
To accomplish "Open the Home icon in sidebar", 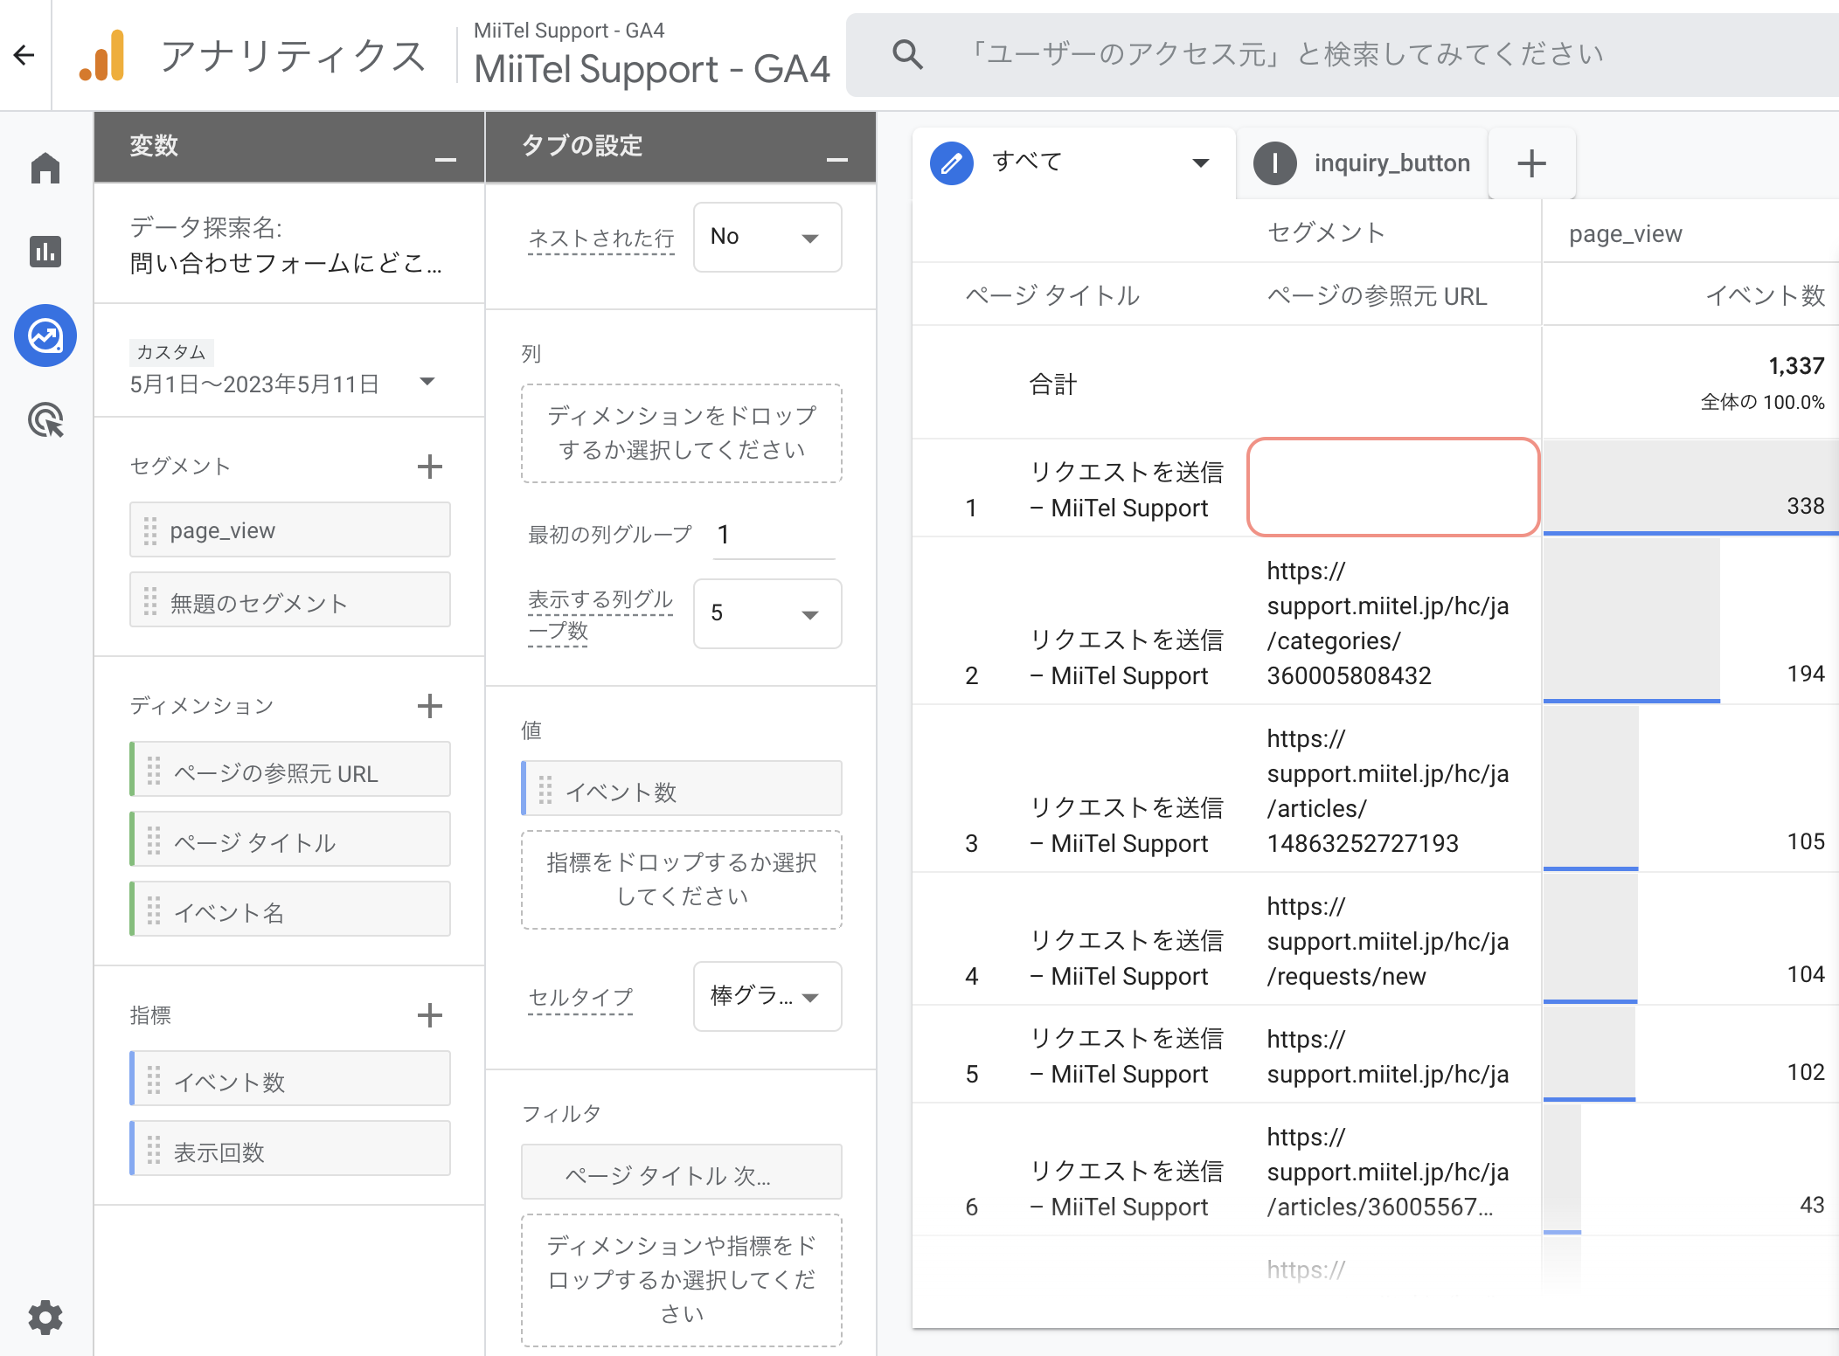I will tap(45, 168).
